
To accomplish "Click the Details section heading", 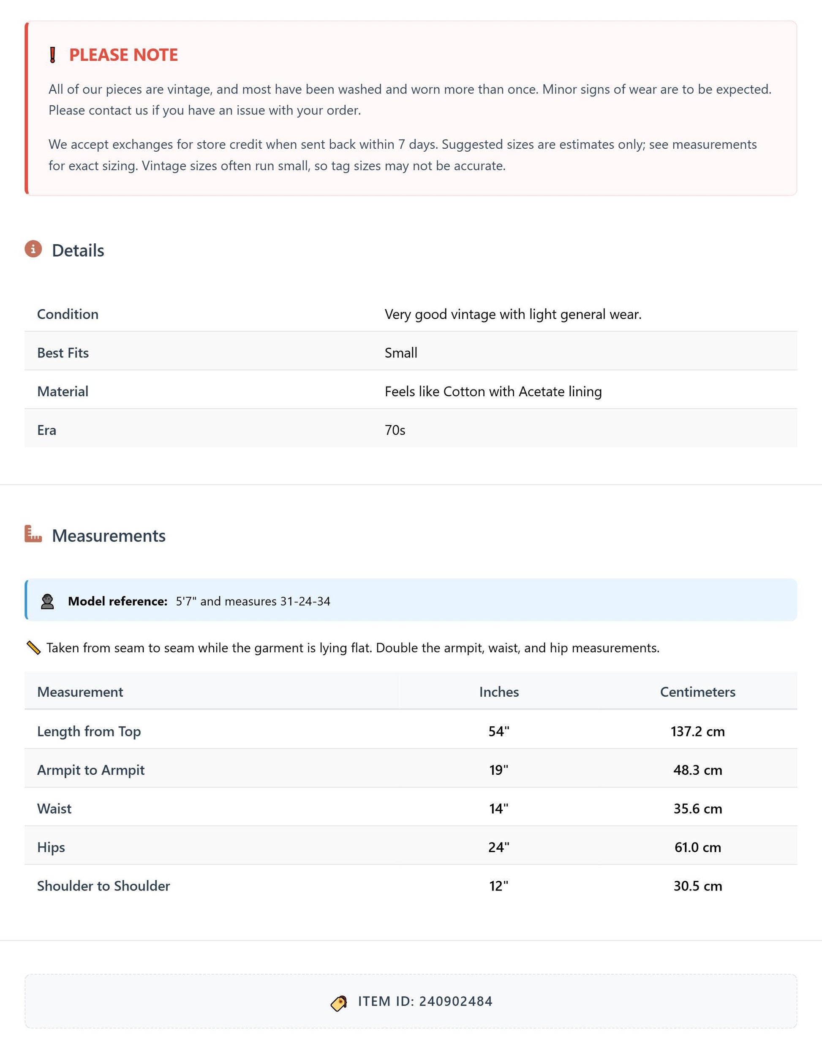I will tap(78, 251).
